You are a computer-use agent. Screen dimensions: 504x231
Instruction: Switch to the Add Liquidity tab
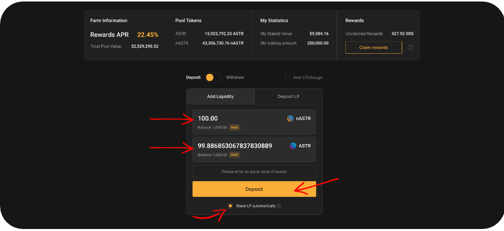pyautogui.click(x=220, y=96)
